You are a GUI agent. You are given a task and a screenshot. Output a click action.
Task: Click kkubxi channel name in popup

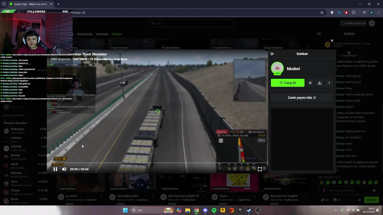(x=293, y=69)
